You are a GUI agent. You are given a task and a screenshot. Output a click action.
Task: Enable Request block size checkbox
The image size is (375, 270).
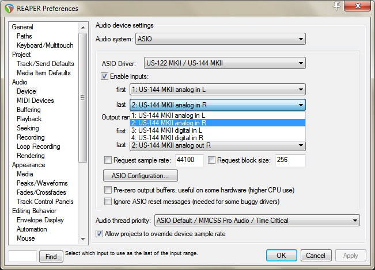(x=211, y=160)
